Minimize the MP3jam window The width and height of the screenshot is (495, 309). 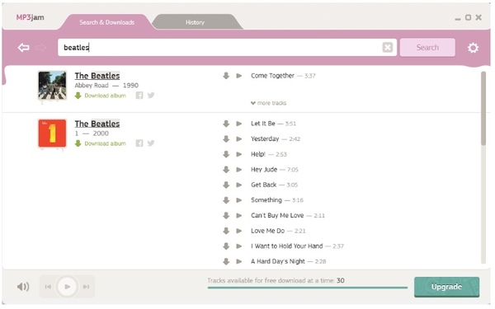point(458,19)
